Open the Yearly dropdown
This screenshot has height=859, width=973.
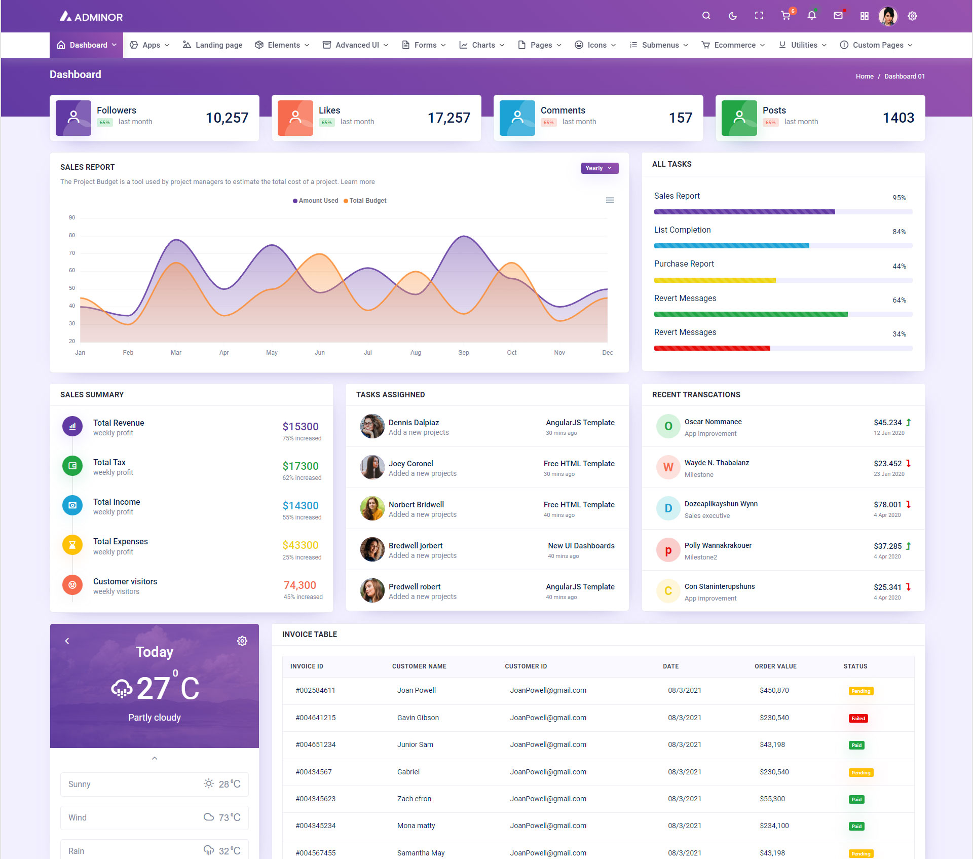click(599, 168)
